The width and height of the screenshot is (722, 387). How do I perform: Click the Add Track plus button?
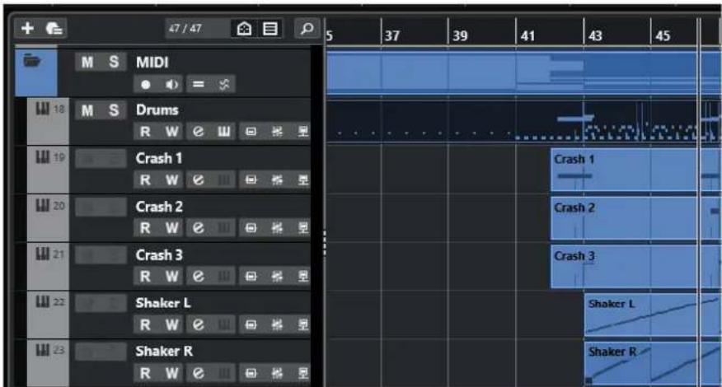28,29
